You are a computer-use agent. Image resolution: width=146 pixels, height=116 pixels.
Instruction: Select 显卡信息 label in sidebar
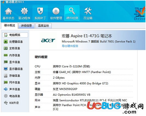point(14,62)
